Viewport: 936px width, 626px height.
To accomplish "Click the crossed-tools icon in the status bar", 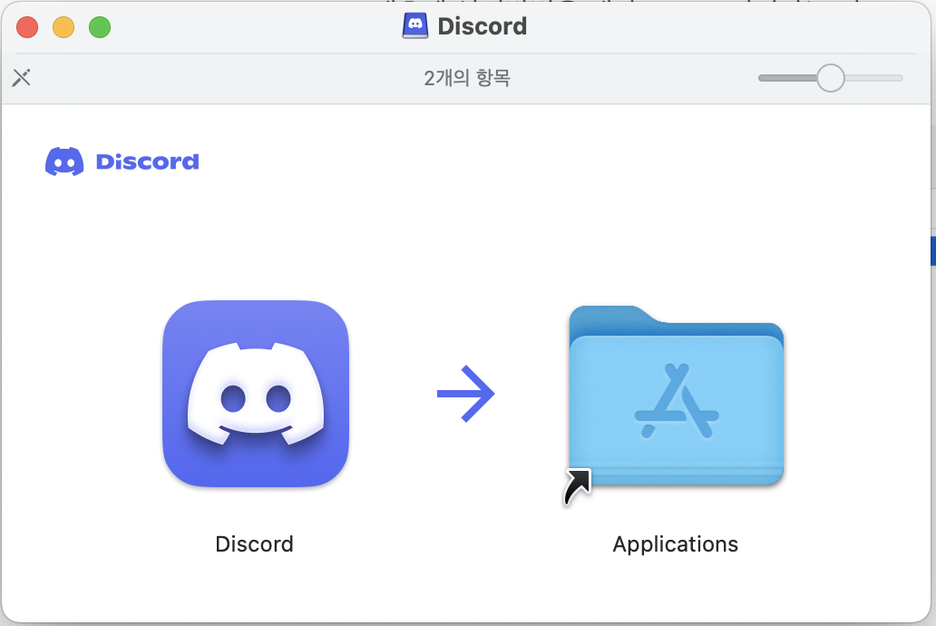I will tap(22, 78).
